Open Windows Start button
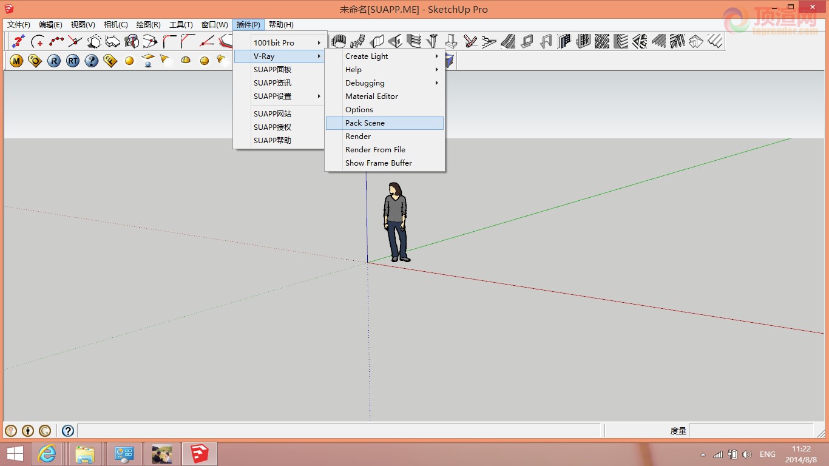The image size is (829, 466). tap(15, 454)
